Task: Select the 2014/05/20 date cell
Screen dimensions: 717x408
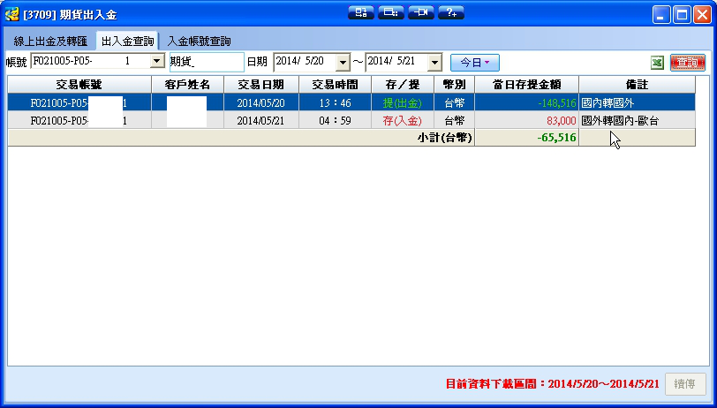Action: pyautogui.click(x=261, y=102)
